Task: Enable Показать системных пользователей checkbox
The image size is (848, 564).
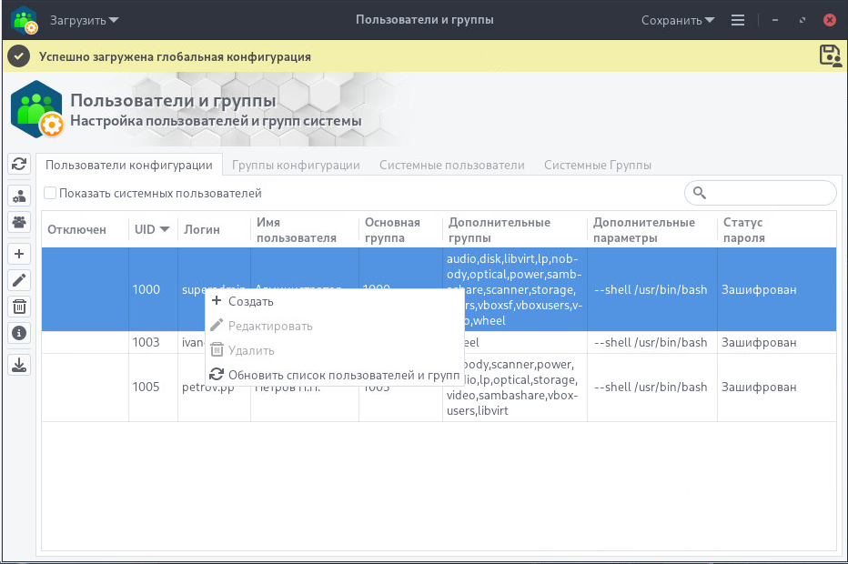Action: (51, 193)
